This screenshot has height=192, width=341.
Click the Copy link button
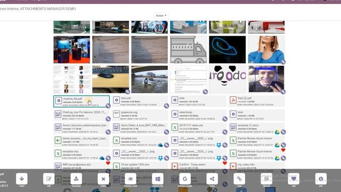[x=239, y=179]
